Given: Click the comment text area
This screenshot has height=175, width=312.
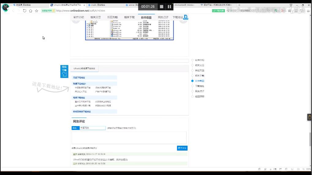Looking at the screenshot, I should click(129, 138).
